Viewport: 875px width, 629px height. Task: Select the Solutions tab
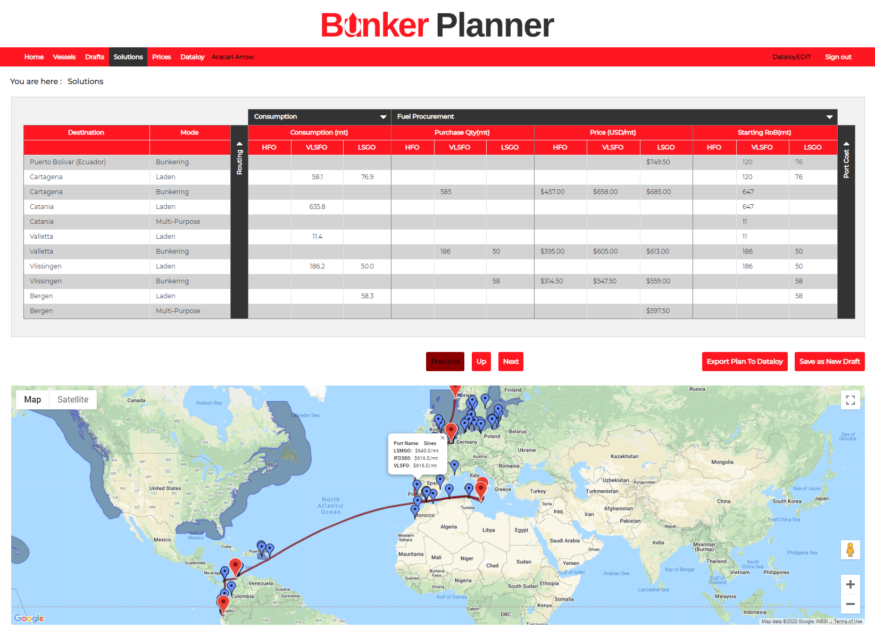(128, 57)
